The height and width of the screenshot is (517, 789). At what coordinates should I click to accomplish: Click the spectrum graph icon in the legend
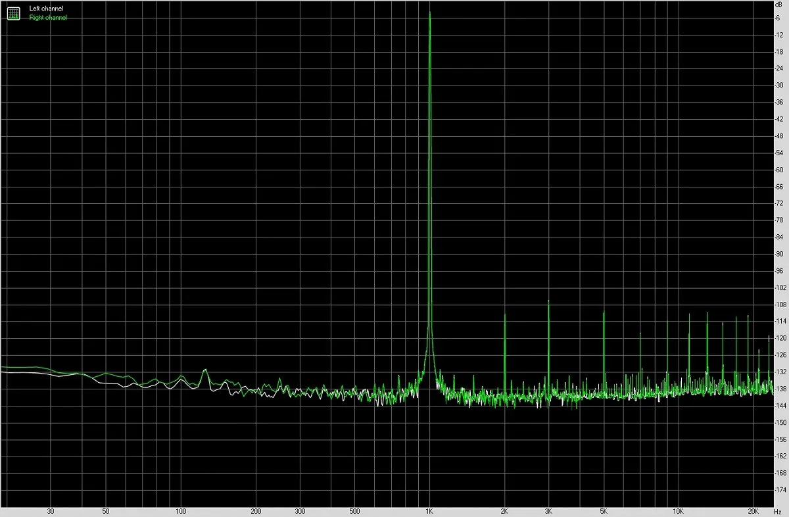tap(14, 12)
